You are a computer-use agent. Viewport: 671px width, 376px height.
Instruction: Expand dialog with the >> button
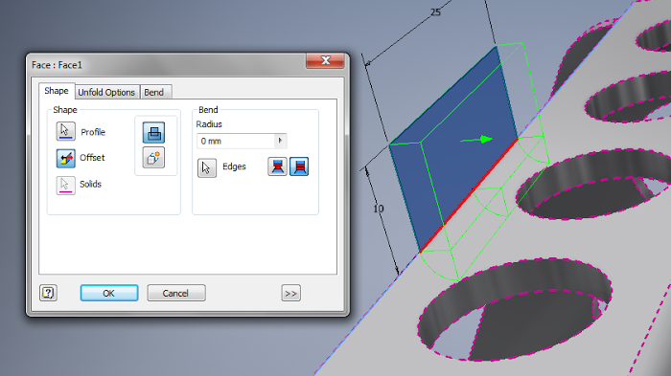pyautogui.click(x=291, y=293)
